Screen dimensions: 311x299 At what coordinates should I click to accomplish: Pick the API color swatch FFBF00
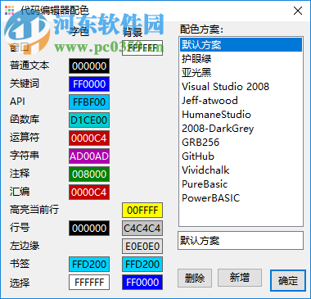pyautogui.click(x=89, y=102)
